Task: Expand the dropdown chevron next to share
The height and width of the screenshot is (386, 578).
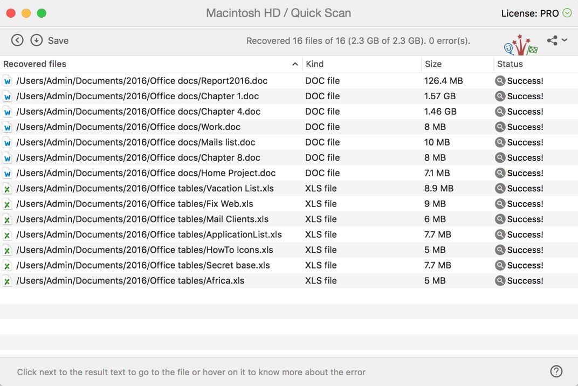Action: coord(565,40)
